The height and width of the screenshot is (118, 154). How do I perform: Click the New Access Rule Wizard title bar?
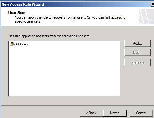click(76, 4)
